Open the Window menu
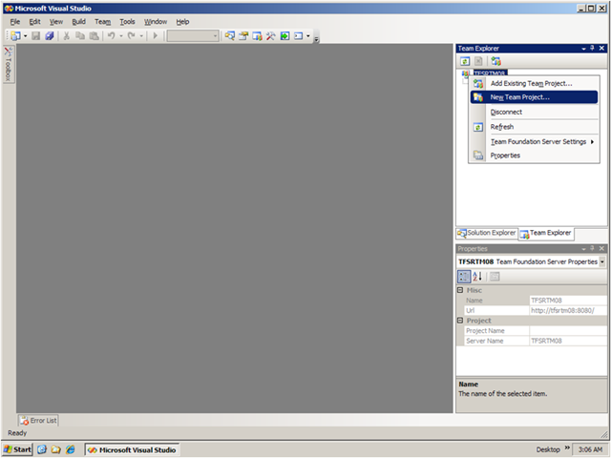 (156, 22)
